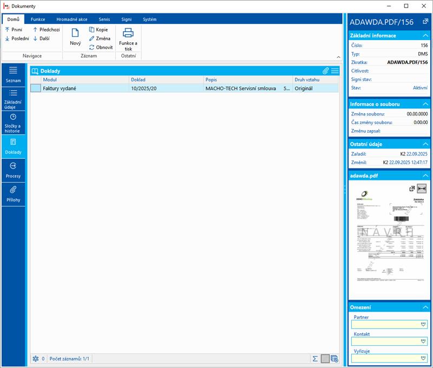Image resolution: width=433 pixels, height=368 pixels.
Task: Click the 22.09.2025 Zařadil date link
Action: pyautogui.click(x=417, y=154)
